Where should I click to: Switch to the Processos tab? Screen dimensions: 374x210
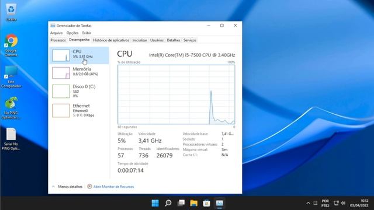(x=58, y=40)
